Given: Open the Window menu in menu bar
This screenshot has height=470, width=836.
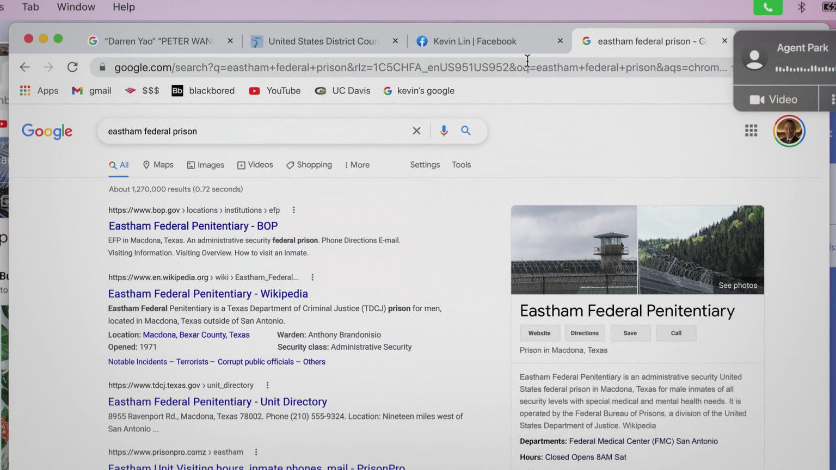Looking at the screenshot, I should click(x=76, y=7).
